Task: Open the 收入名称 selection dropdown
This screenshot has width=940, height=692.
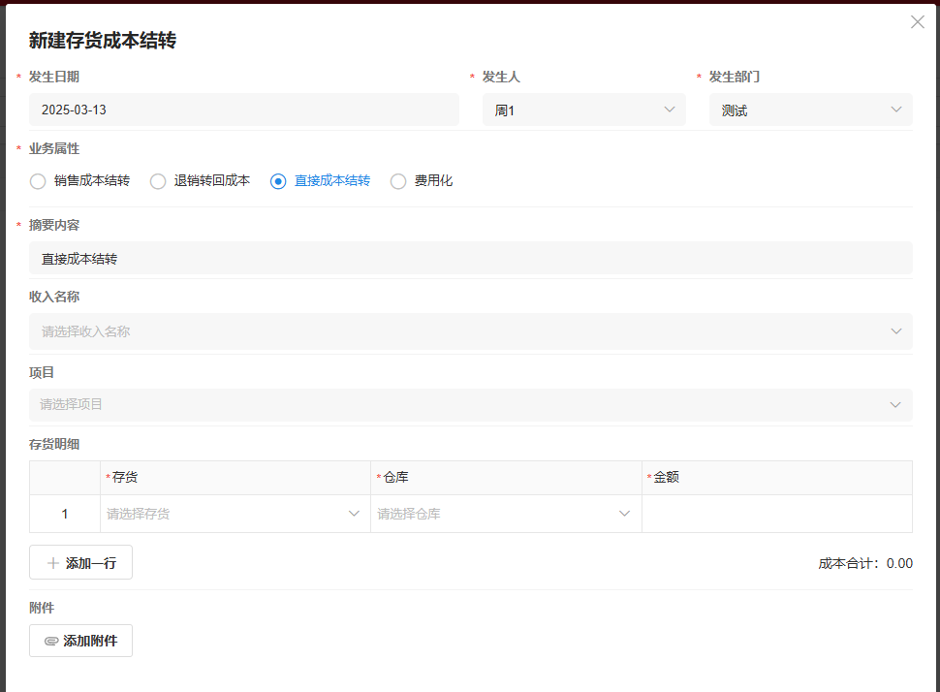Action: pyautogui.click(x=470, y=331)
